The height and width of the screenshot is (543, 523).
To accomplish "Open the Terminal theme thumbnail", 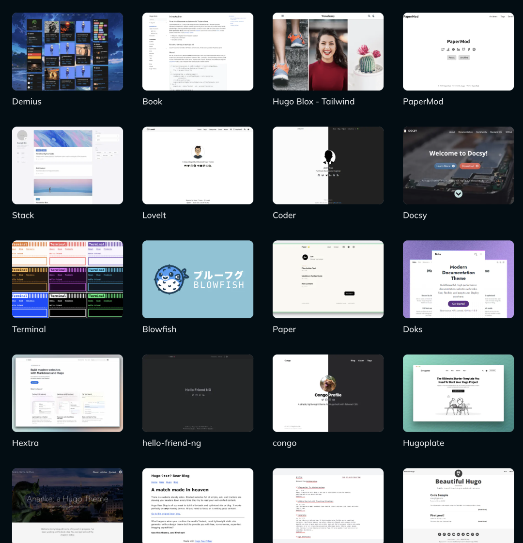I will [67, 279].
